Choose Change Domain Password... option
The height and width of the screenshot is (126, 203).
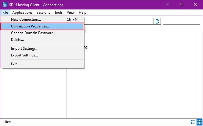tap(34, 33)
